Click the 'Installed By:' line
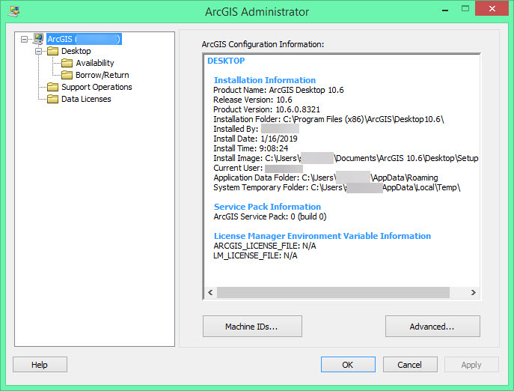The width and height of the screenshot is (514, 391). (x=257, y=129)
